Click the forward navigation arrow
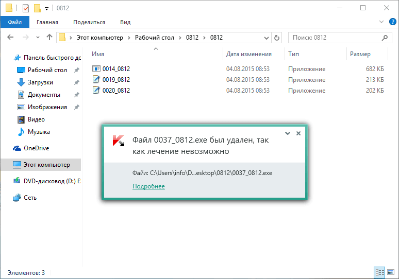This screenshot has width=399, height=279. [x=25, y=38]
